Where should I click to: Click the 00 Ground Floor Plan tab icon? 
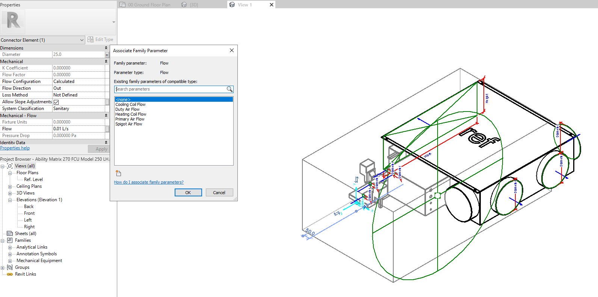click(x=122, y=5)
